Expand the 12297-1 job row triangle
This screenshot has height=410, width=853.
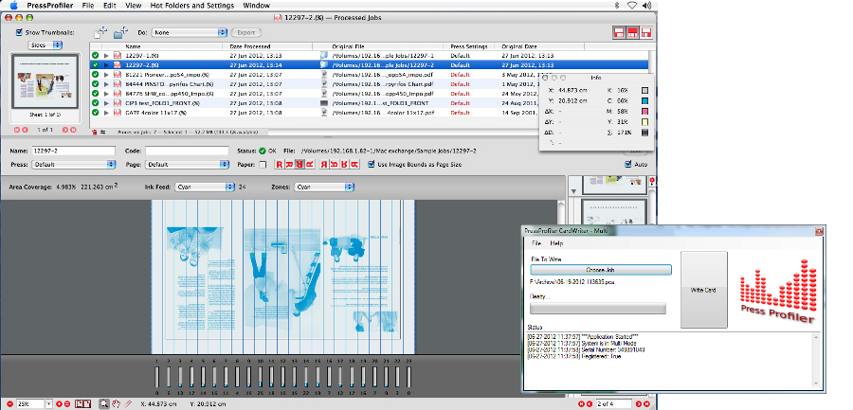tap(106, 56)
